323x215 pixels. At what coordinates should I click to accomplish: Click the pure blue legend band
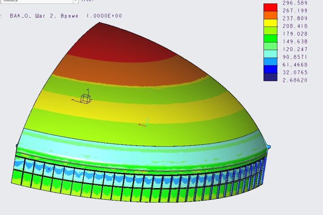click(270, 69)
